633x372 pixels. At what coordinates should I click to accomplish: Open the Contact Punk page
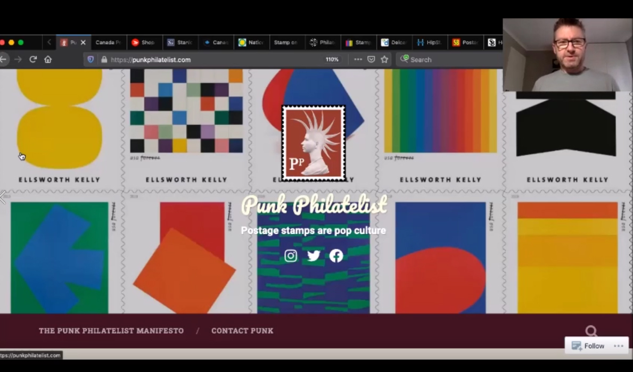pos(242,331)
